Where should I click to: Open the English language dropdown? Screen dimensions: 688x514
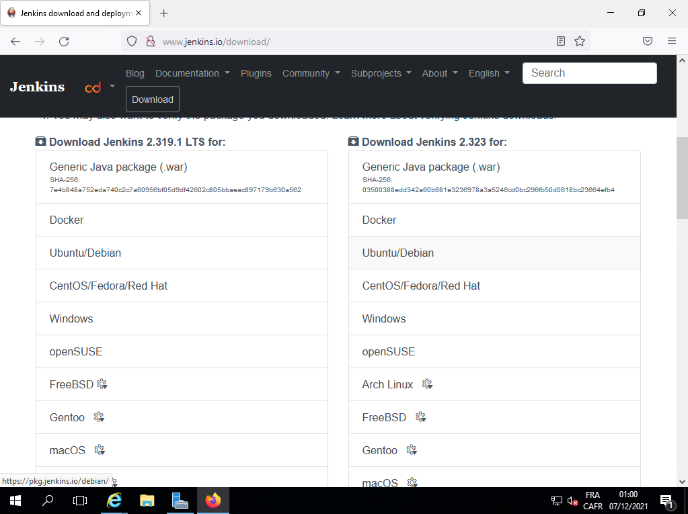coord(489,73)
